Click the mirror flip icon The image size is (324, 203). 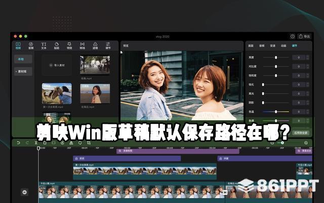point(71,143)
